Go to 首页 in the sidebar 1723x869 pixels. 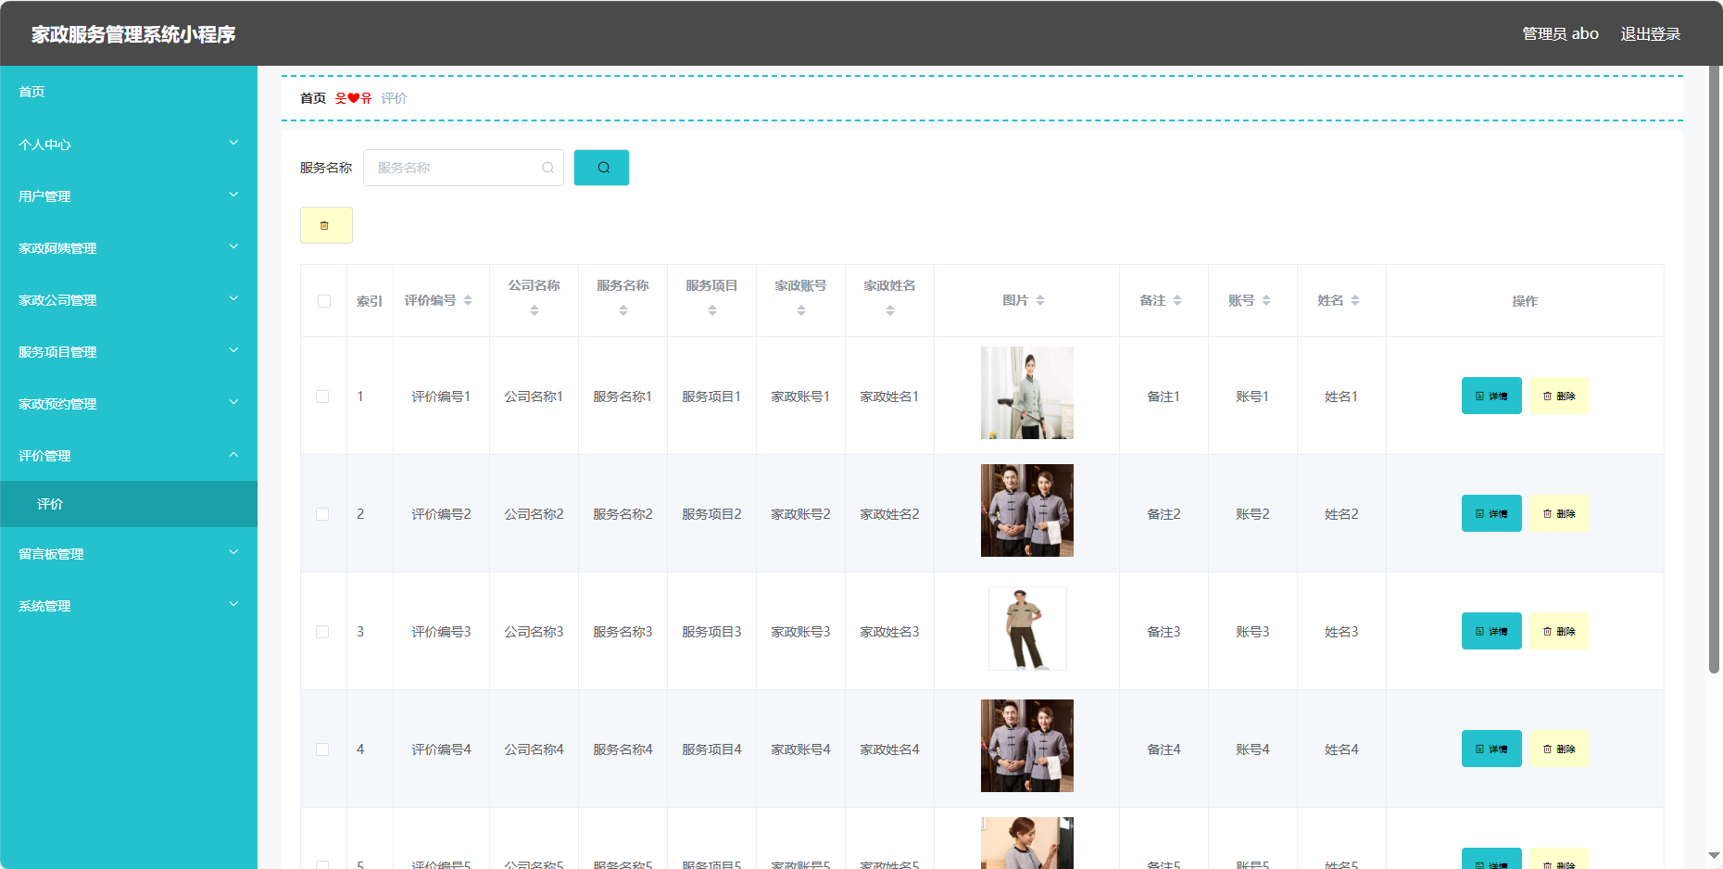tap(129, 92)
